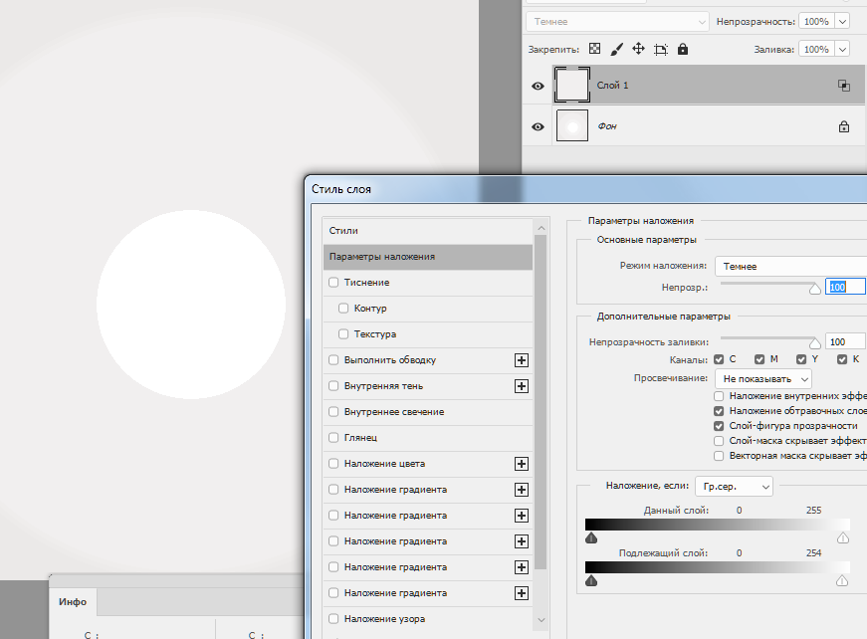The image size is (867, 639).
Task: Add another Внутренняя тень effect with plus
Action: tap(521, 386)
